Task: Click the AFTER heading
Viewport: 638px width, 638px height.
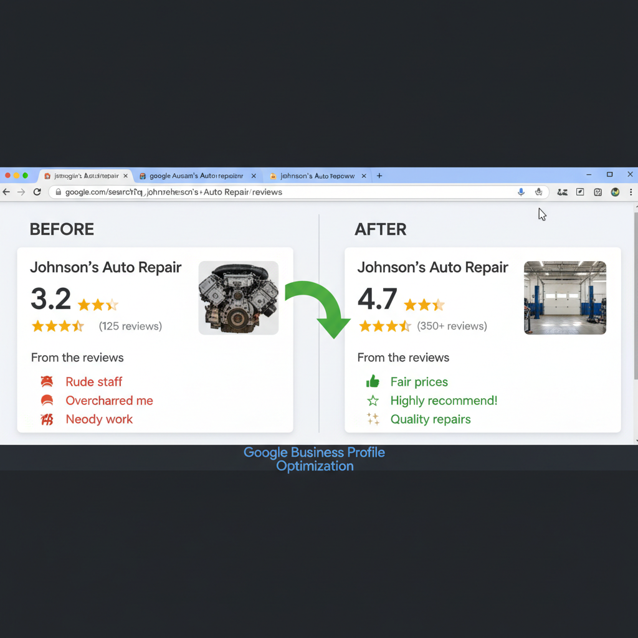Action: (x=381, y=229)
